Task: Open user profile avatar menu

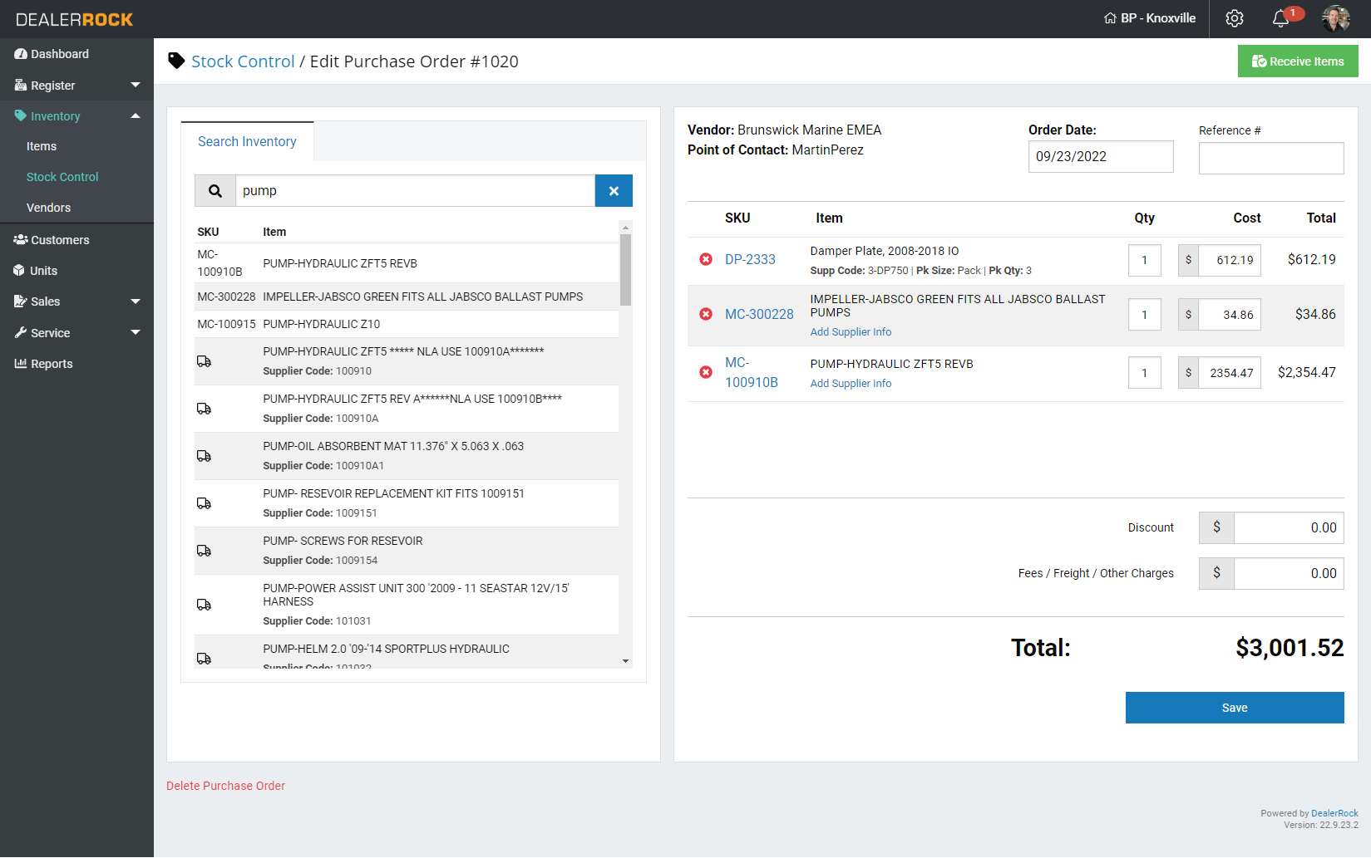Action: (1336, 18)
